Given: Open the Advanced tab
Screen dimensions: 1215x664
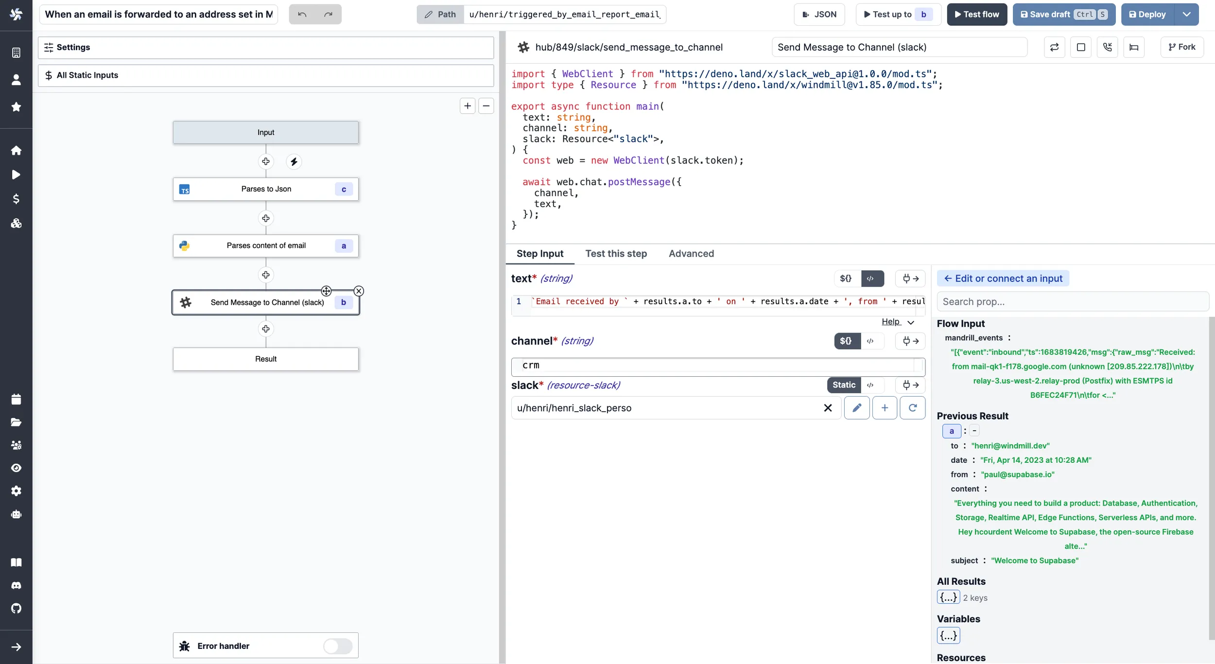Looking at the screenshot, I should [x=691, y=254].
